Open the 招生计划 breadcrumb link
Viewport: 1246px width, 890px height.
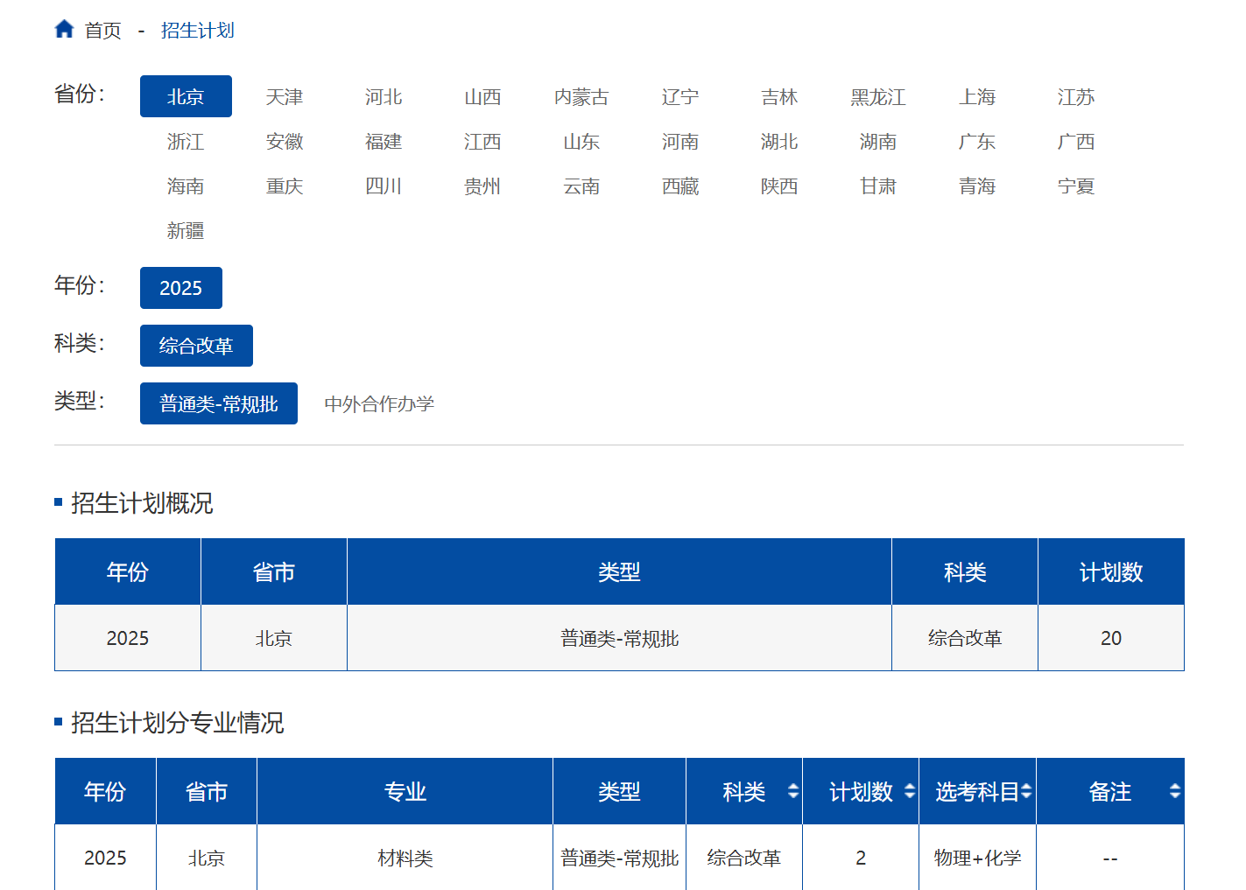point(198,31)
